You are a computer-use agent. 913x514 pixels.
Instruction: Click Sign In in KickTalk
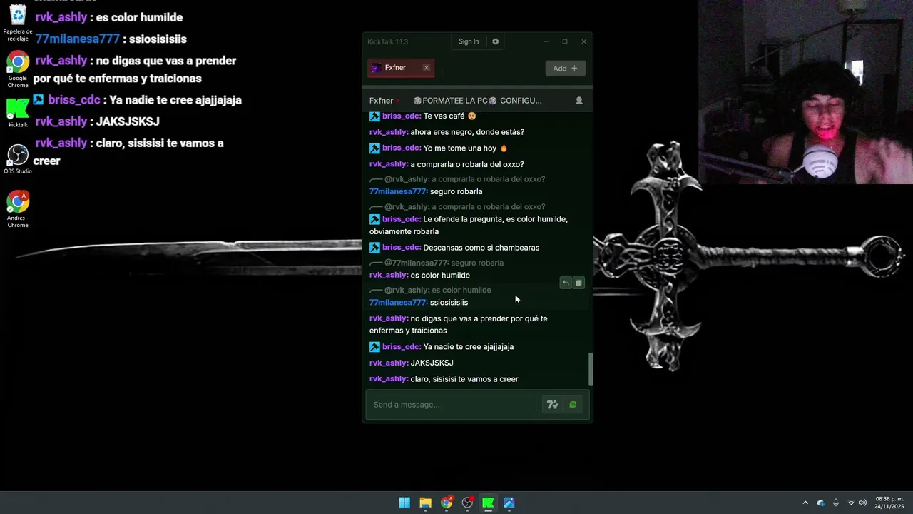click(x=469, y=41)
